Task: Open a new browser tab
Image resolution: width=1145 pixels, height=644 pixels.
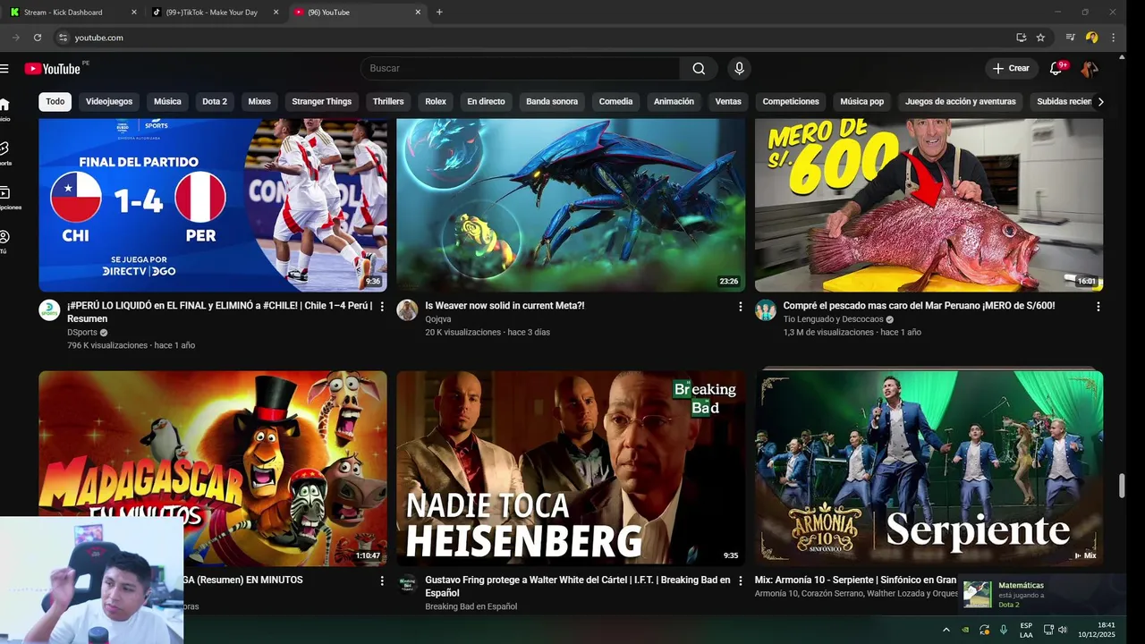Action: [x=439, y=13]
